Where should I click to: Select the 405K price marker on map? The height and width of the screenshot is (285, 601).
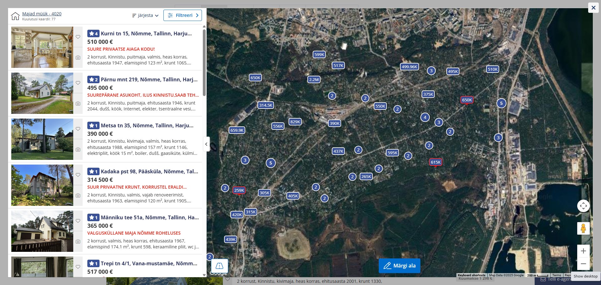coord(293,196)
